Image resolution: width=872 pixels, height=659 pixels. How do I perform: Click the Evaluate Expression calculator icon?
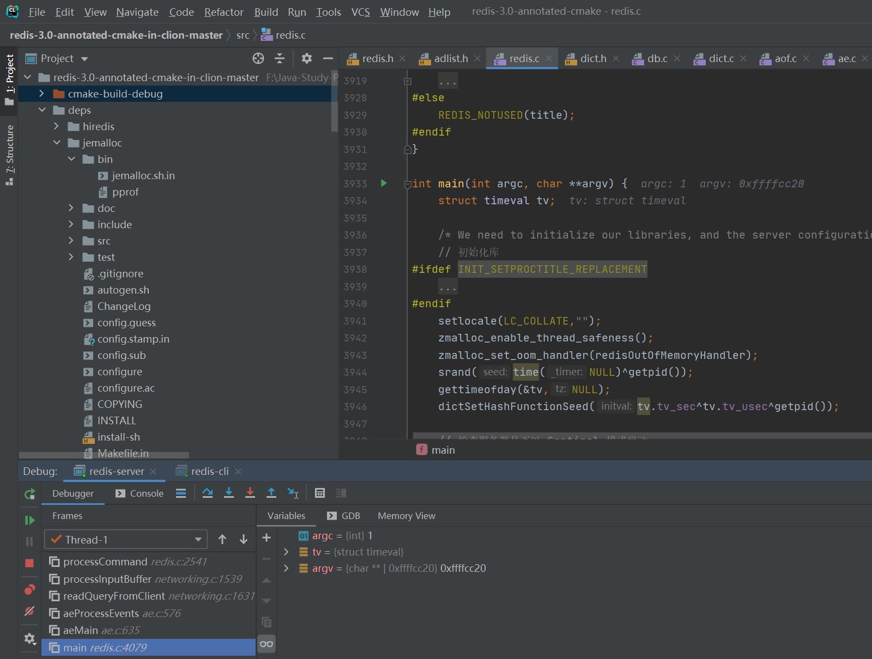(320, 493)
